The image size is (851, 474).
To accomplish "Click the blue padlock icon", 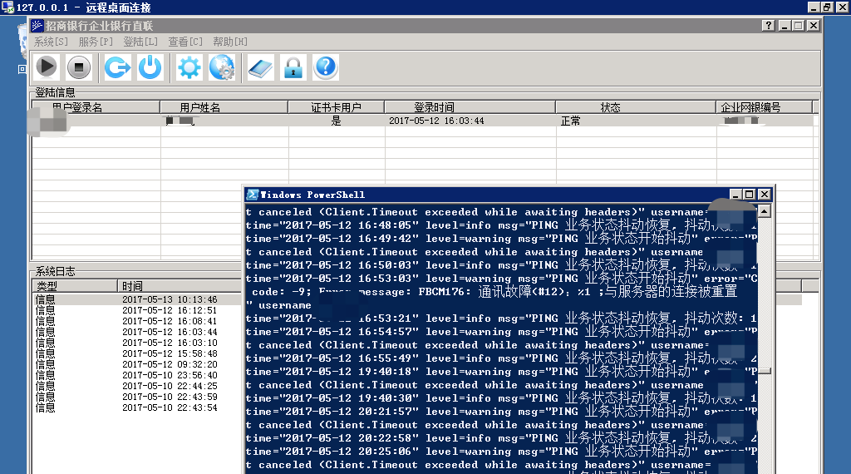I will pos(293,67).
